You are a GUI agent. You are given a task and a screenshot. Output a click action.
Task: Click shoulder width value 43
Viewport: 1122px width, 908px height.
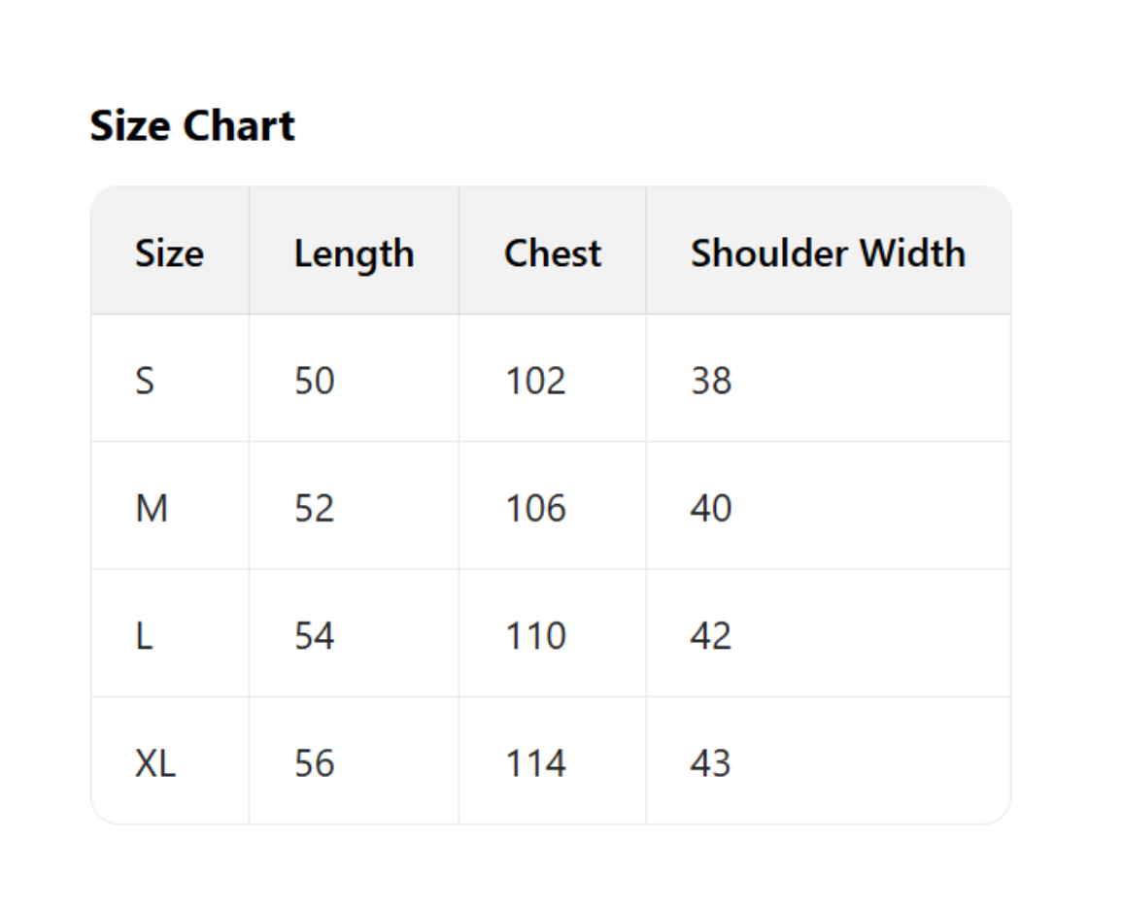pyautogui.click(x=711, y=763)
